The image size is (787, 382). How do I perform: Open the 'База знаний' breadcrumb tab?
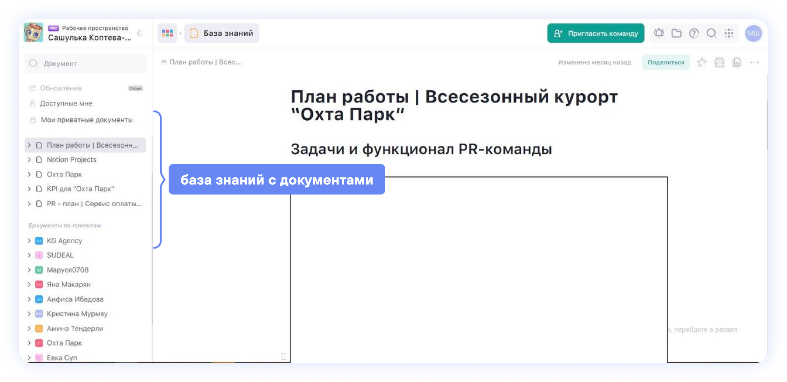click(x=221, y=33)
